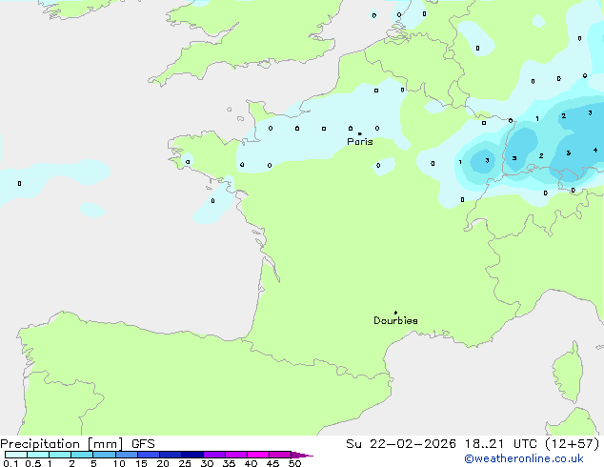
Task: Click the legend label '15'
Action: [141, 463]
